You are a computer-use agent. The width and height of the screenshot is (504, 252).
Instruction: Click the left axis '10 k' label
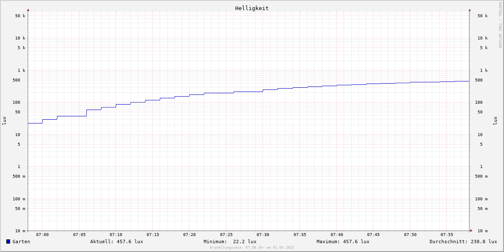tap(20, 38)
